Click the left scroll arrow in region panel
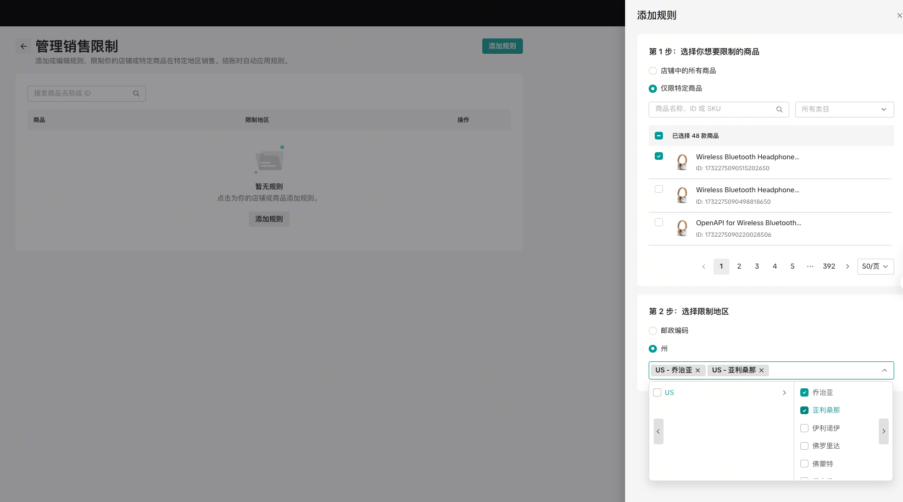This screenshot has height=502, width=903. 658,431
